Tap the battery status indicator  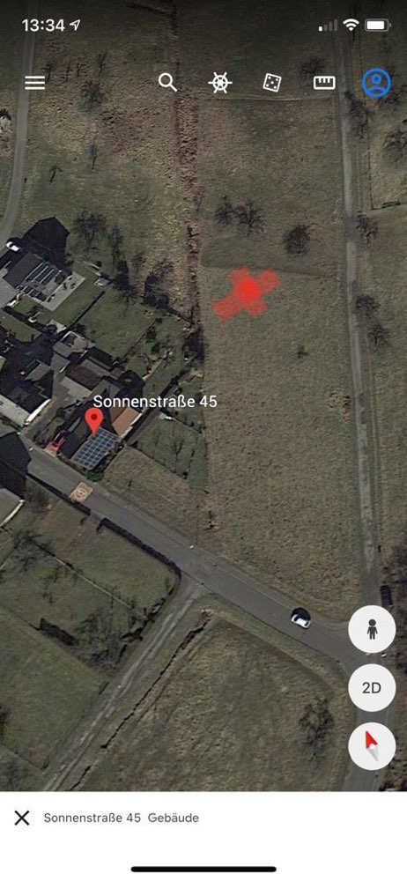point(377,26)
